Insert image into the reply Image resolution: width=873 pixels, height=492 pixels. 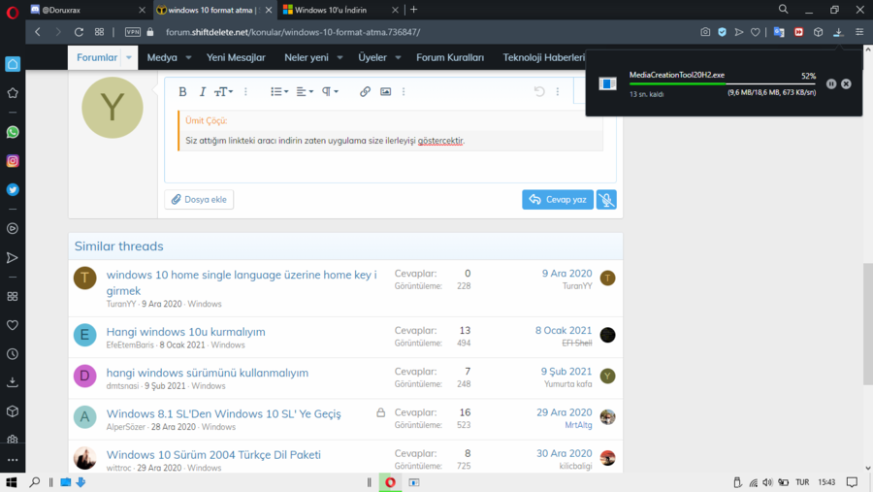[x=385, y=91]
